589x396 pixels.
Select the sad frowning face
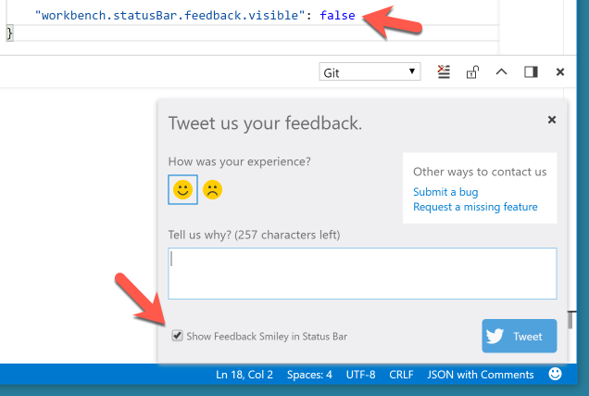pos(213,189)
